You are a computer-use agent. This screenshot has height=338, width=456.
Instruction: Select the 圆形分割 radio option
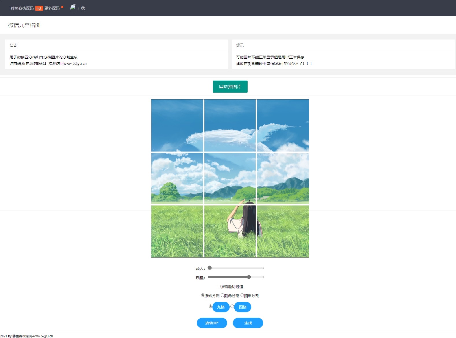click(x=242, y=295)
